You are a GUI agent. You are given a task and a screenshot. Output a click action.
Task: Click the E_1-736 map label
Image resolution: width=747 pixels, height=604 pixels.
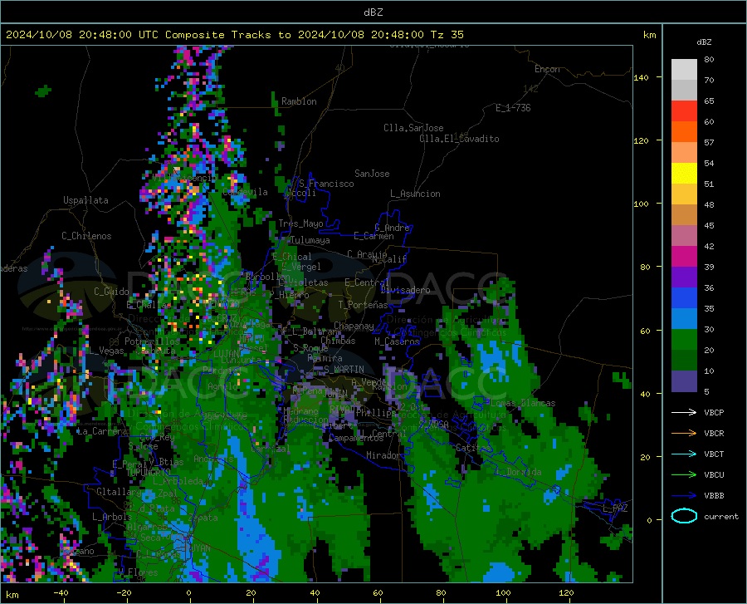tap(513, 108)
